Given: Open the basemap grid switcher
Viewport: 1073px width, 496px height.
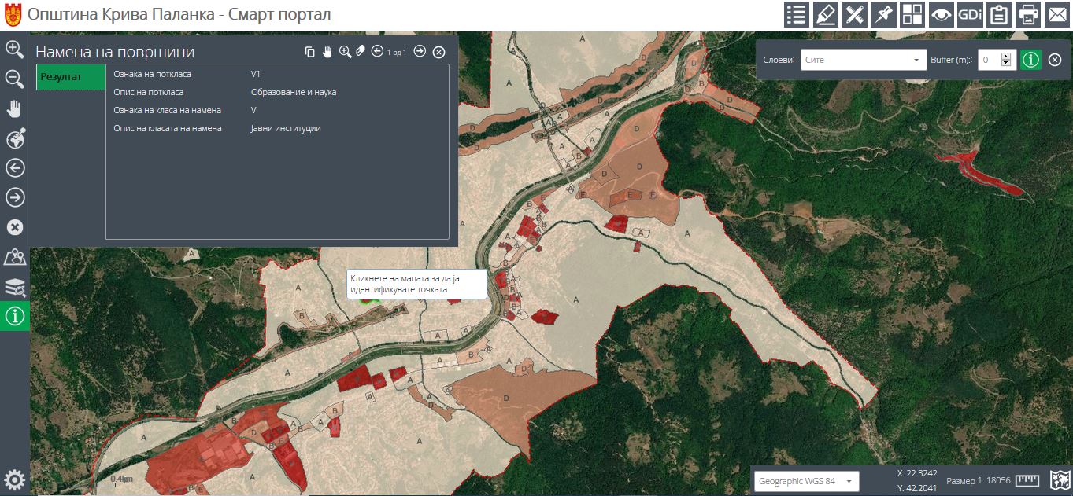Looking at the screenshot, I should [x=912, y=15].
